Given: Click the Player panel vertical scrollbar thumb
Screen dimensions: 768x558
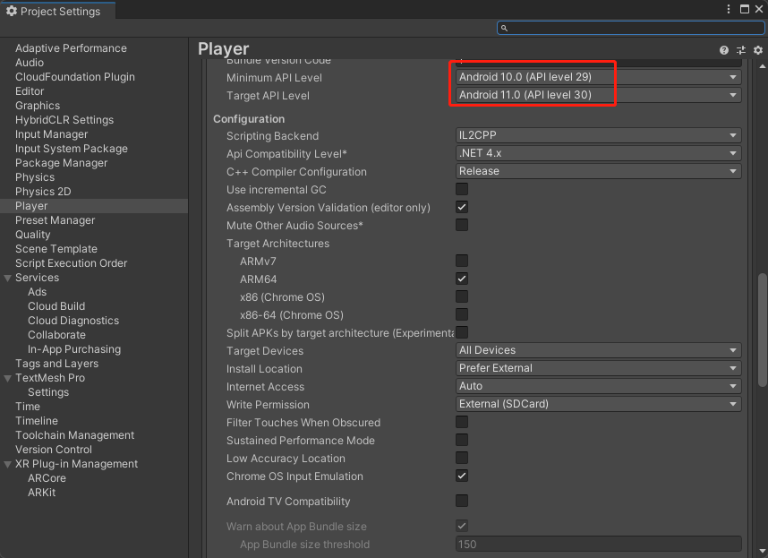Looking at the screenshot, I should (x=762, y=330).
